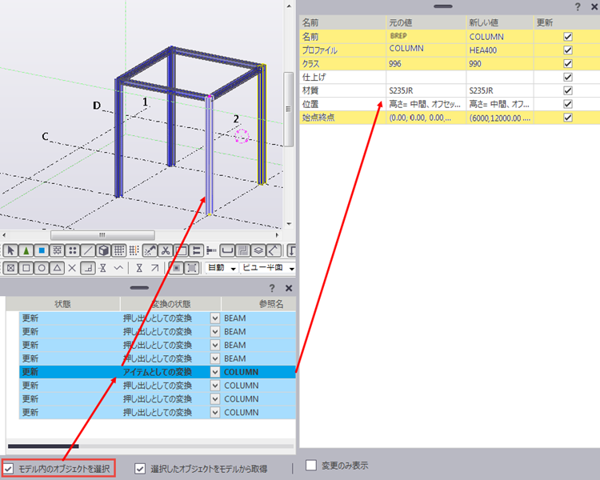The height and width of the screenshot is (480, 600).
Task: Activate the Select all arrow selection switch
Action: 10,250
